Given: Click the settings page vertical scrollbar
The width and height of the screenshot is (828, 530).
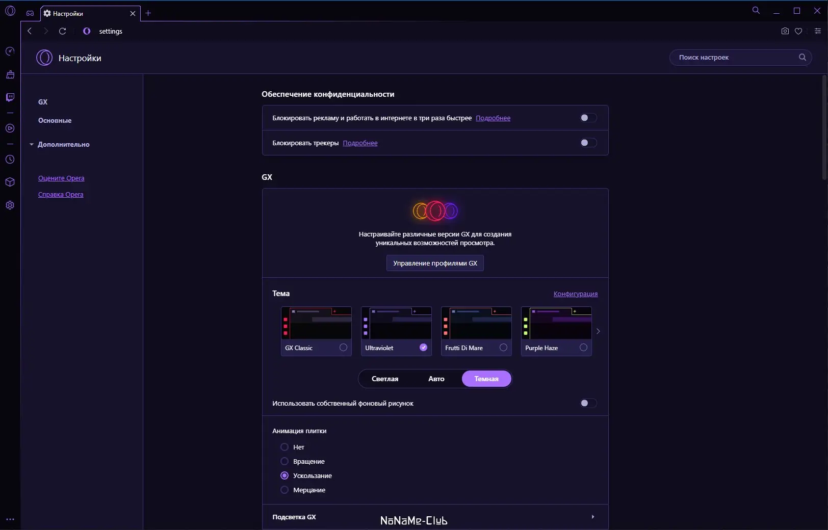Looking at the screenshot, I should pyautogui.click(x=824, y=127).
